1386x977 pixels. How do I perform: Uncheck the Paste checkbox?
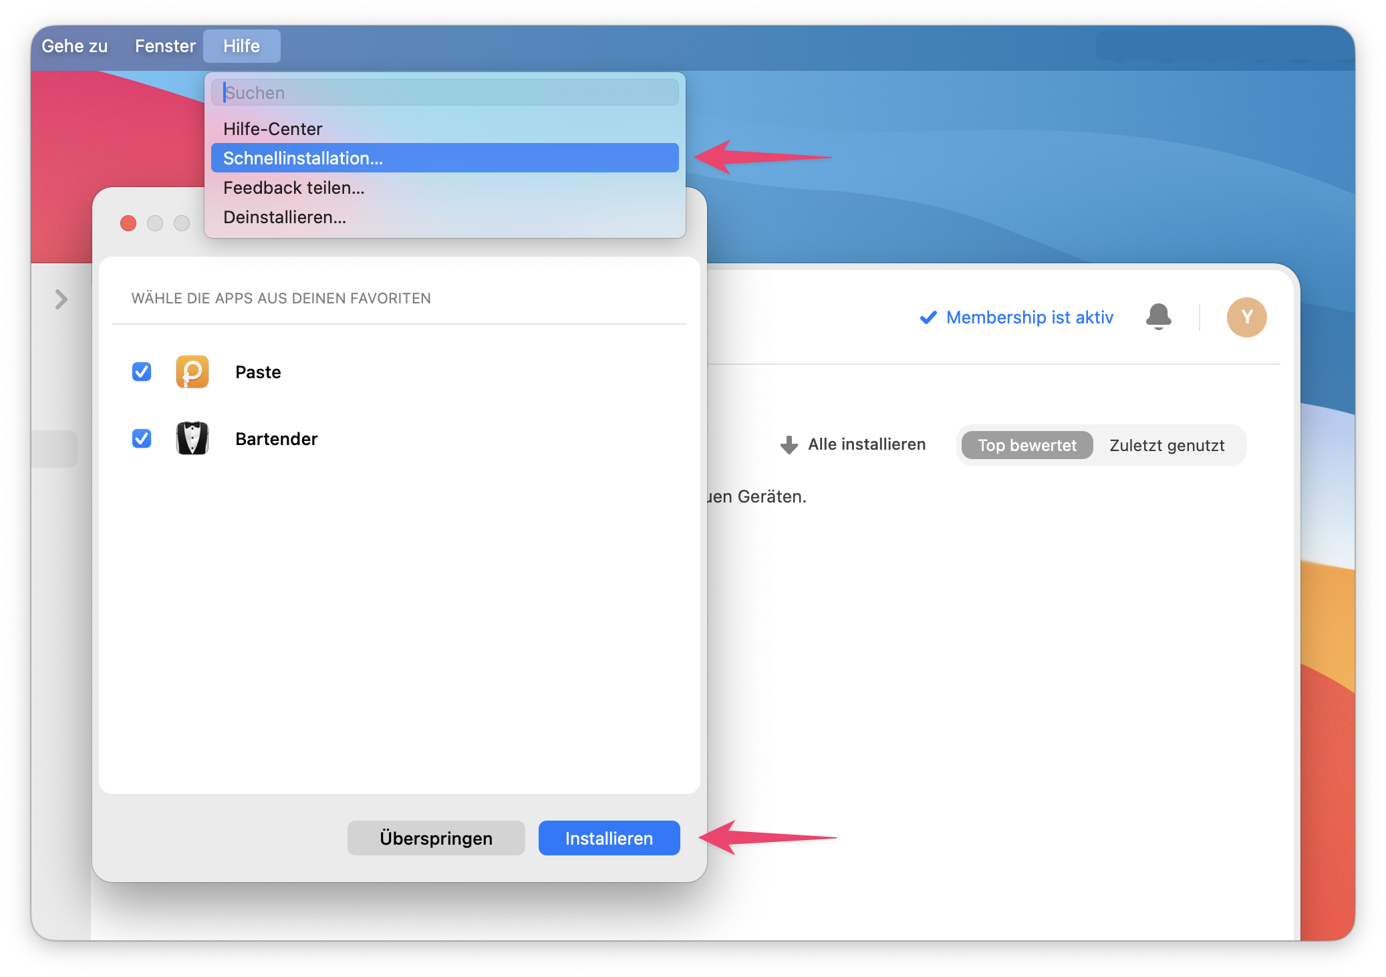[142, 372]
